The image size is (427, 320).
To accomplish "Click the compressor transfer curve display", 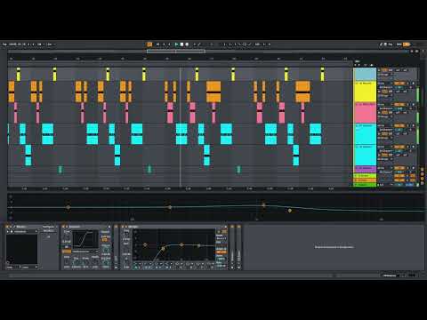I will click(x=85, y=239).
